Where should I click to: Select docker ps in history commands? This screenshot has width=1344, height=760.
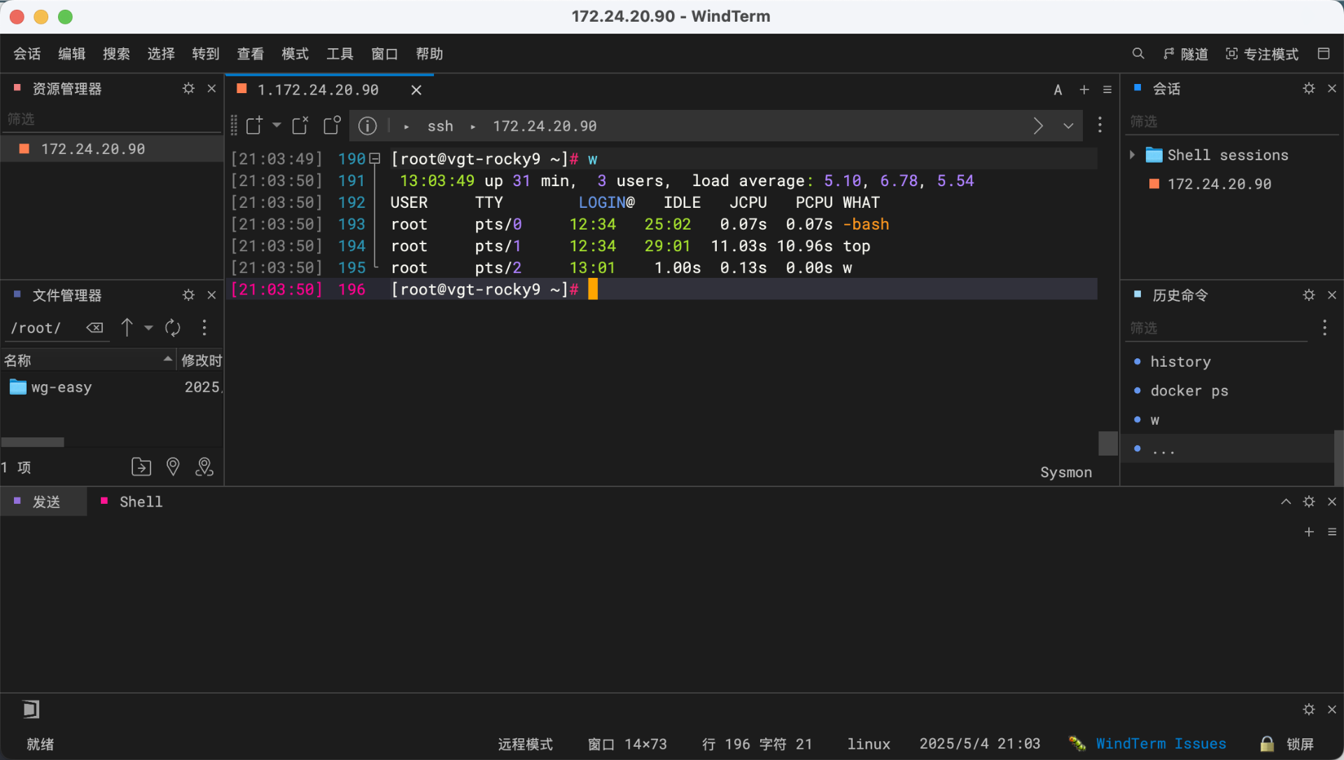pos(1189,391)
